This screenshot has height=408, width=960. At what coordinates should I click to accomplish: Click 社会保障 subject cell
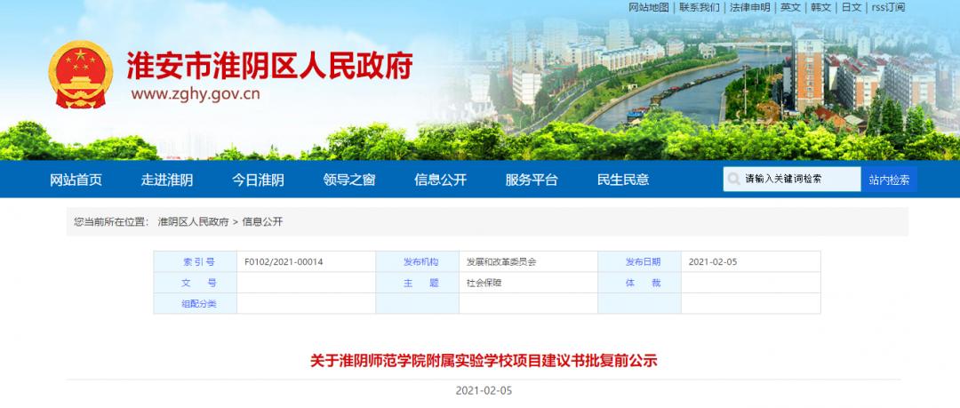point(484,283)
